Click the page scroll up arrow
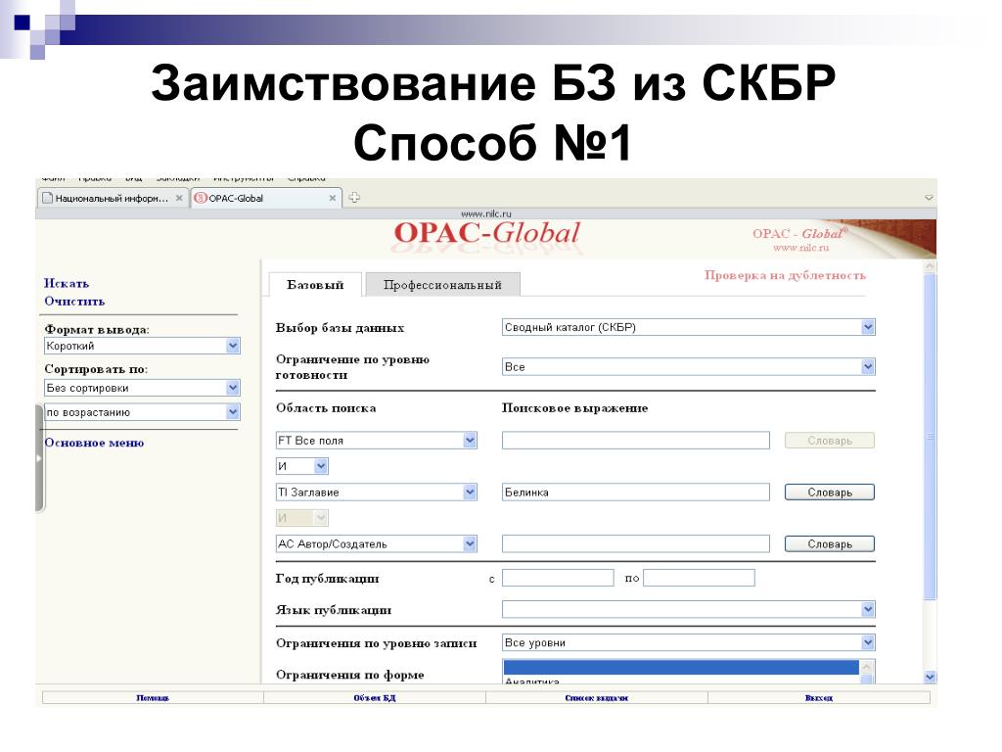The height and width of the screenshot is (752, 1002). click(931, 265)
